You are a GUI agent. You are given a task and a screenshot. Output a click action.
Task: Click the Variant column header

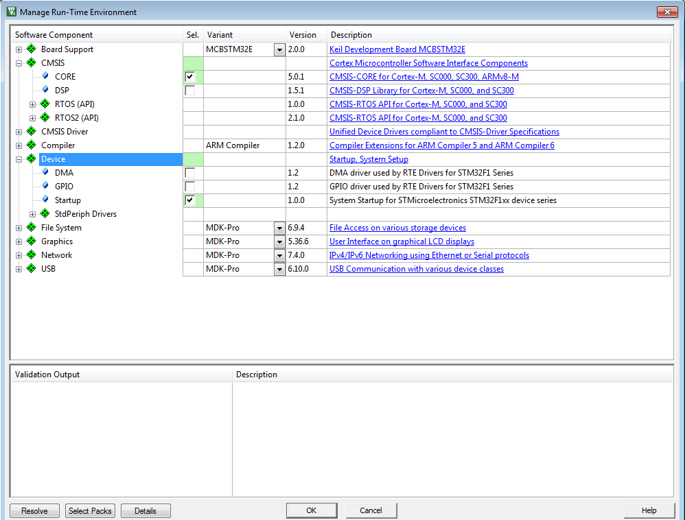point(244,34)
